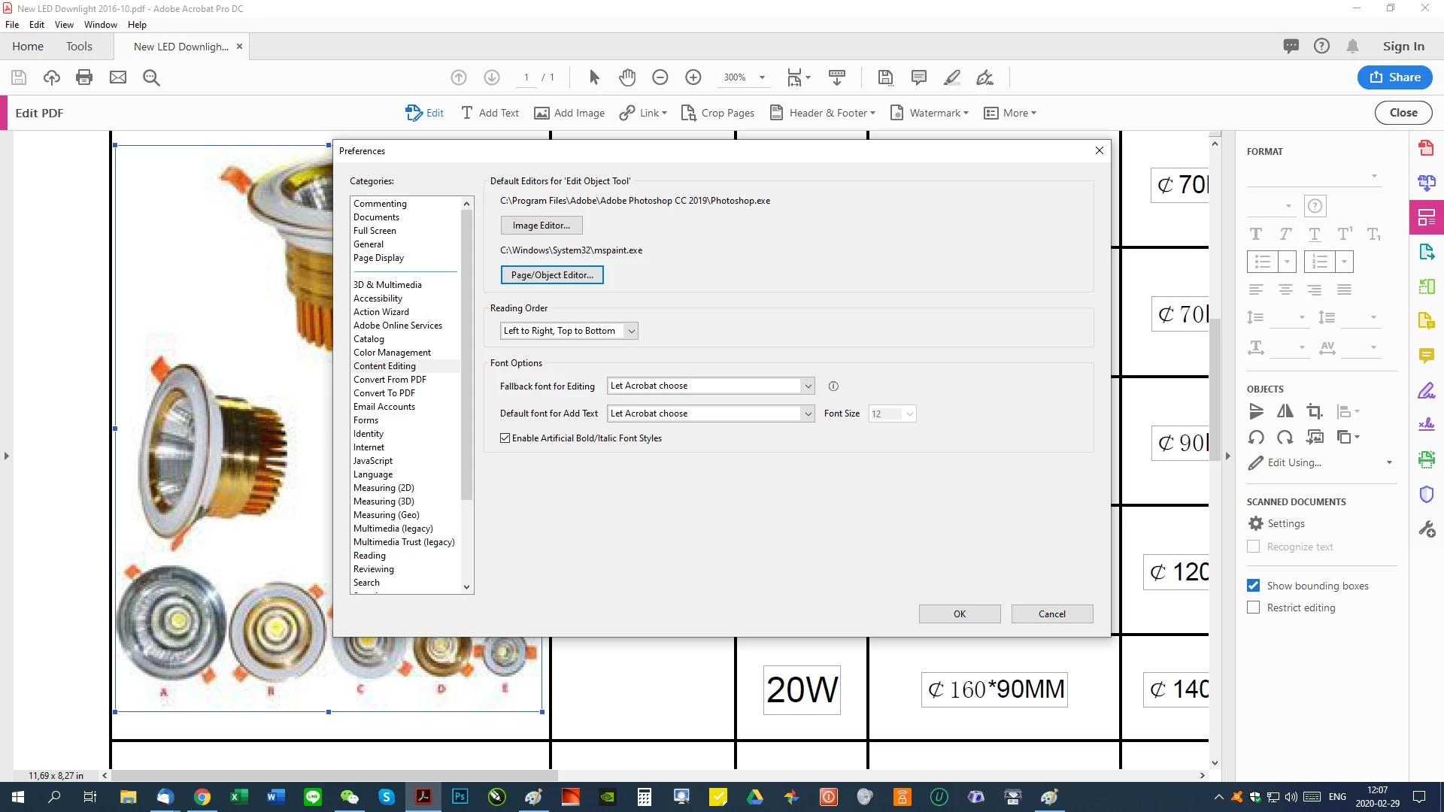Click the Print icon in toolbar
1444x812 pixels.
pyautogui.click(x=84, y=77)
